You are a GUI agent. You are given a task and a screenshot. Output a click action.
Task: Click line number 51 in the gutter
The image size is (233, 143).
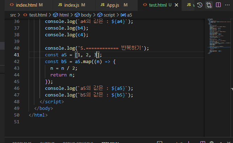pyautogui.click(x=17, y=122)
